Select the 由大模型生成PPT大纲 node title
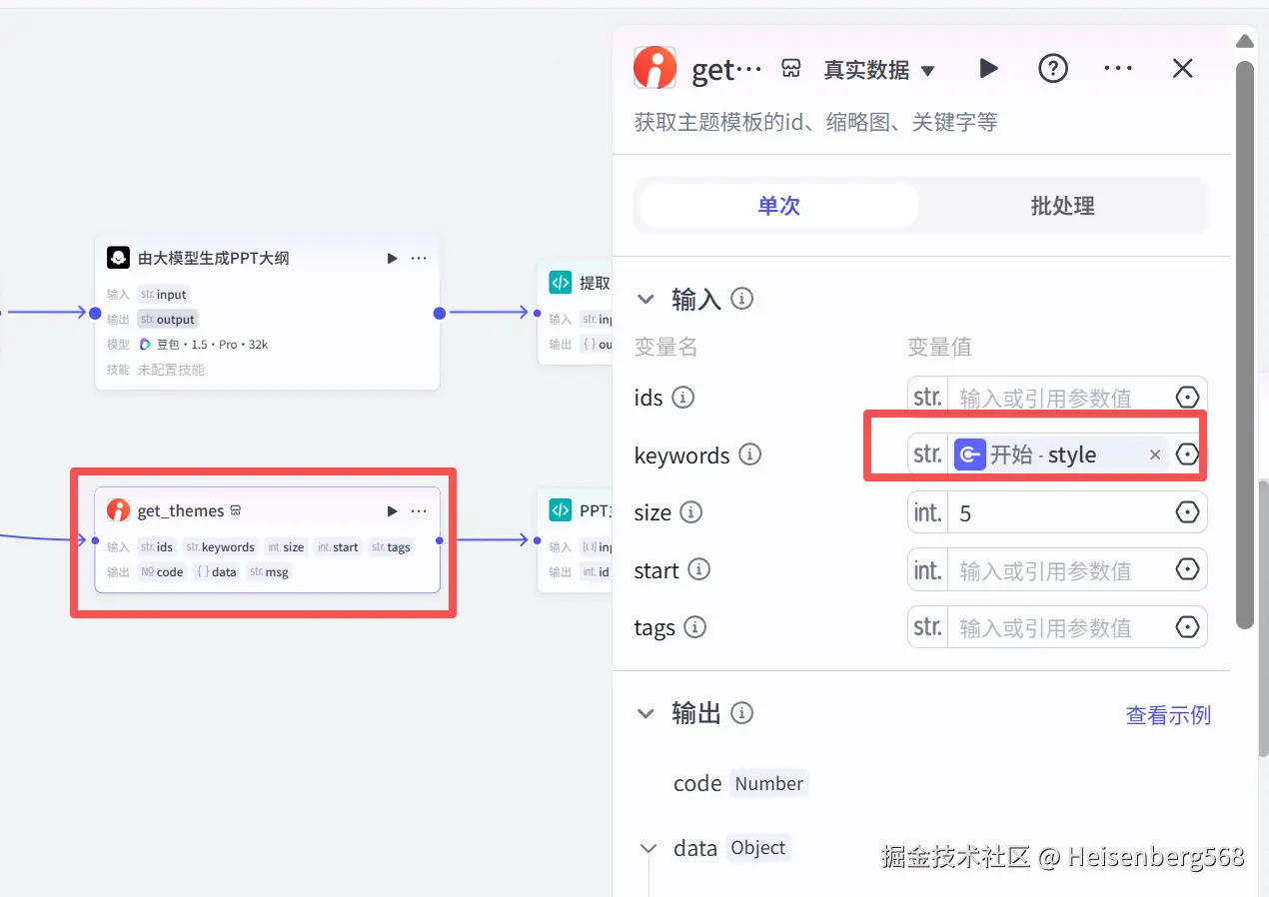 (x=214, y=258)
